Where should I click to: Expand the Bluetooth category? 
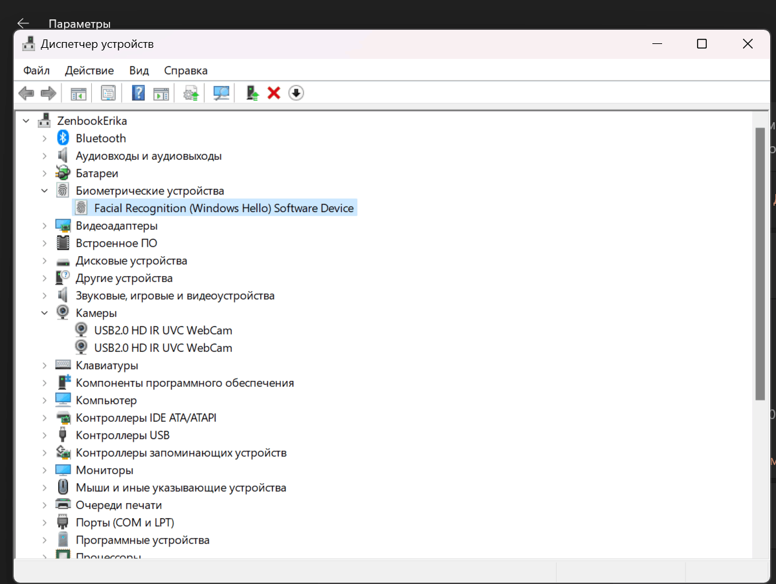pyautogui.click(x=45, y=138)
